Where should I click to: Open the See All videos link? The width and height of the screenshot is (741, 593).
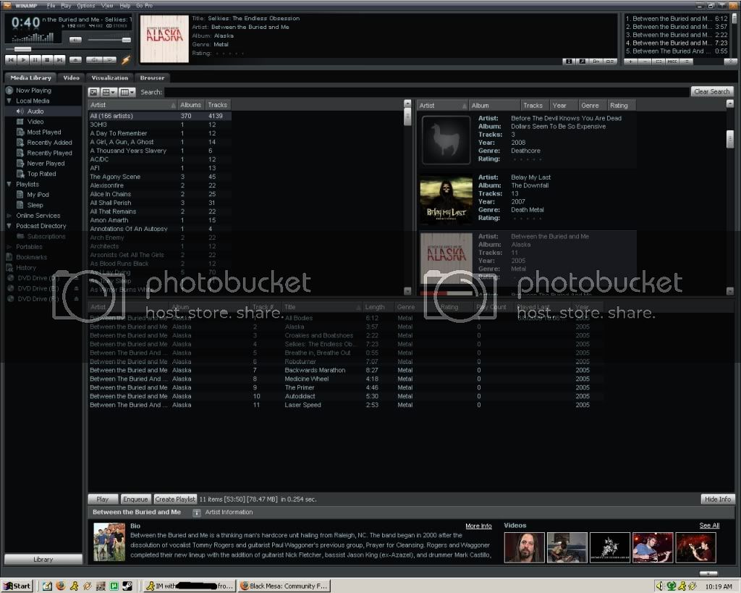(709, 526)
